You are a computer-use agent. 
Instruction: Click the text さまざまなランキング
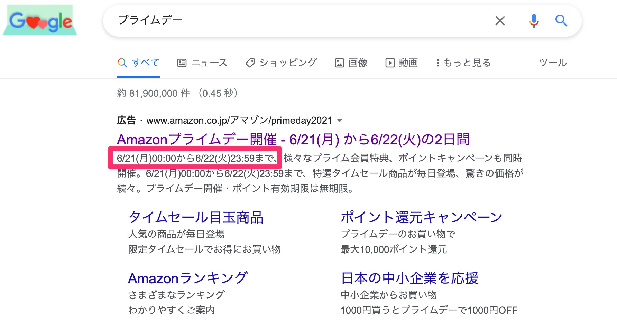[176, 295]
